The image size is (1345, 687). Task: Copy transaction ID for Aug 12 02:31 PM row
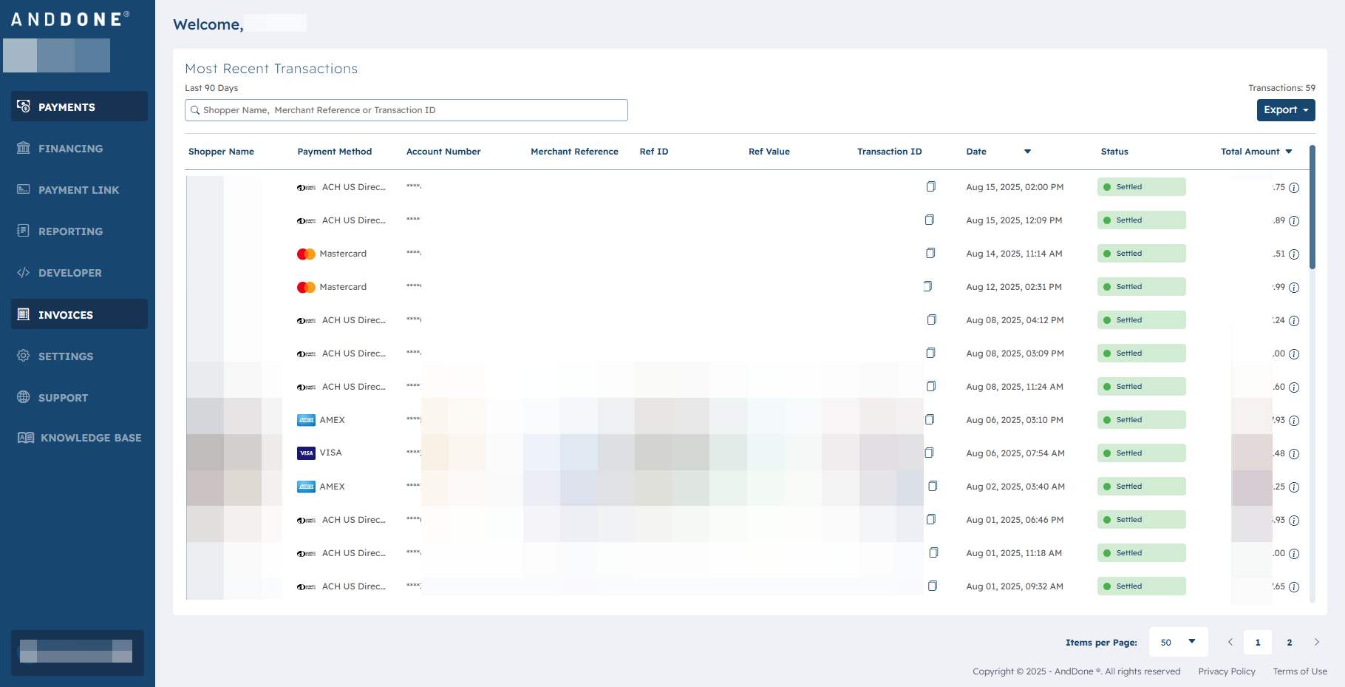tap(927, 286)
